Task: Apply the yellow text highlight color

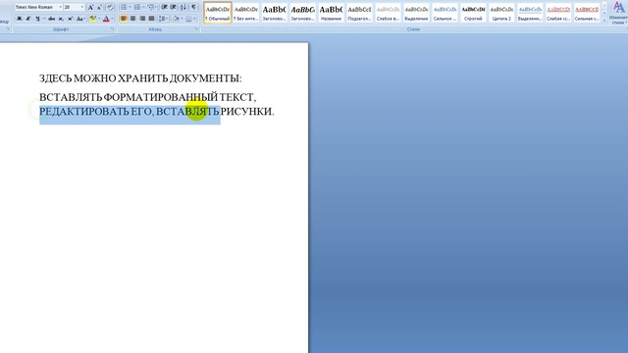Action: [x=93, y=19]
